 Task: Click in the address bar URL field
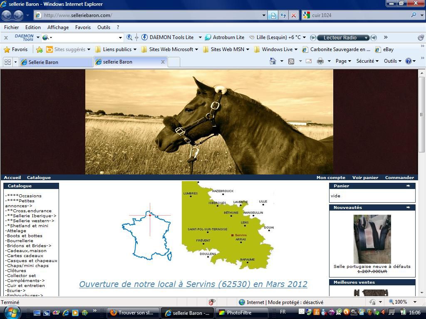pos(150,15)
